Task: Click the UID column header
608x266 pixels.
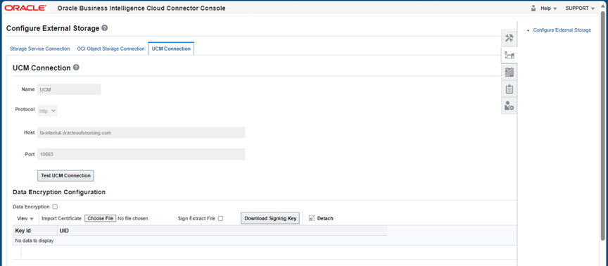Action: pyautogui.click(x=222, y=231)
